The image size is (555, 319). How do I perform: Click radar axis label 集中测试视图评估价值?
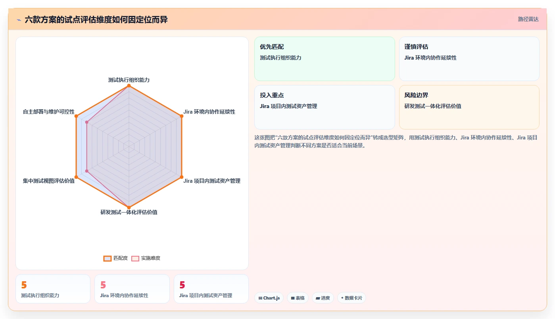pyautogui.click(x=49, y=181)
